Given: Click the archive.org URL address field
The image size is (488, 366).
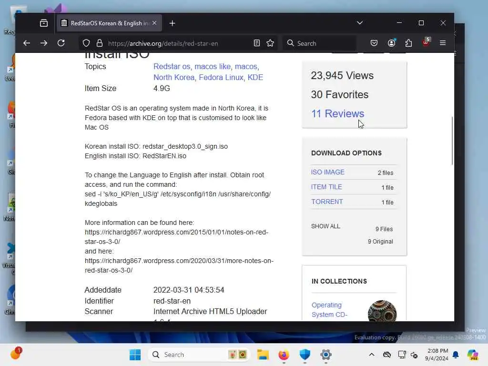Looking at the screenshot, I should click(x=177, y=43).
